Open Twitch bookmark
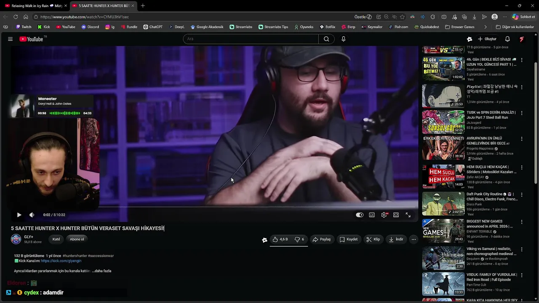The width and height of the screenshot is (539, 303). [24, 27]
